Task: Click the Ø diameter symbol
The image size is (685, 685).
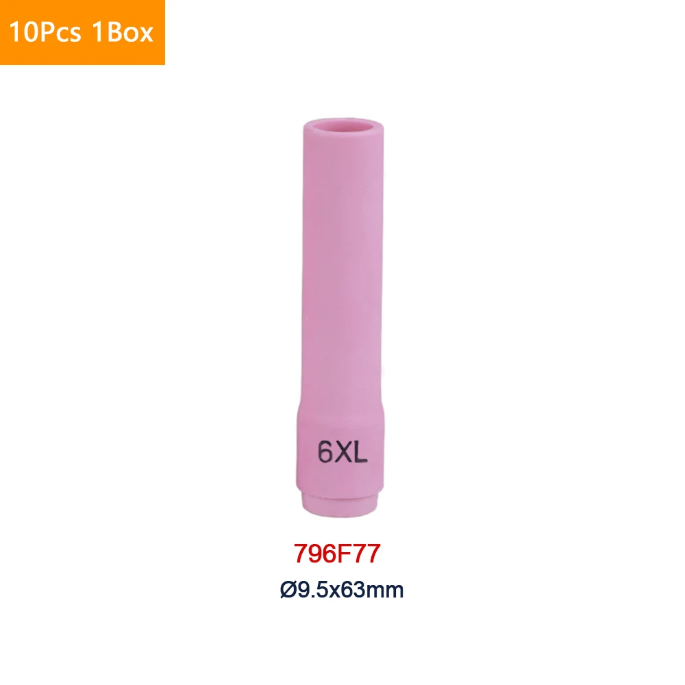Action: coord(288,590)
